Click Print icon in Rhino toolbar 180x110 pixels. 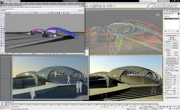click(x=8, y=13)
